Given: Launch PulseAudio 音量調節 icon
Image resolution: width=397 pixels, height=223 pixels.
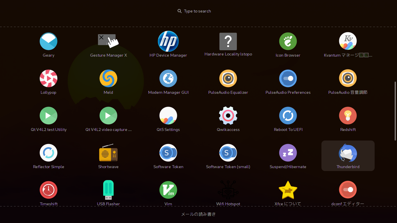Looking at the screenshot, I should 348,78.
